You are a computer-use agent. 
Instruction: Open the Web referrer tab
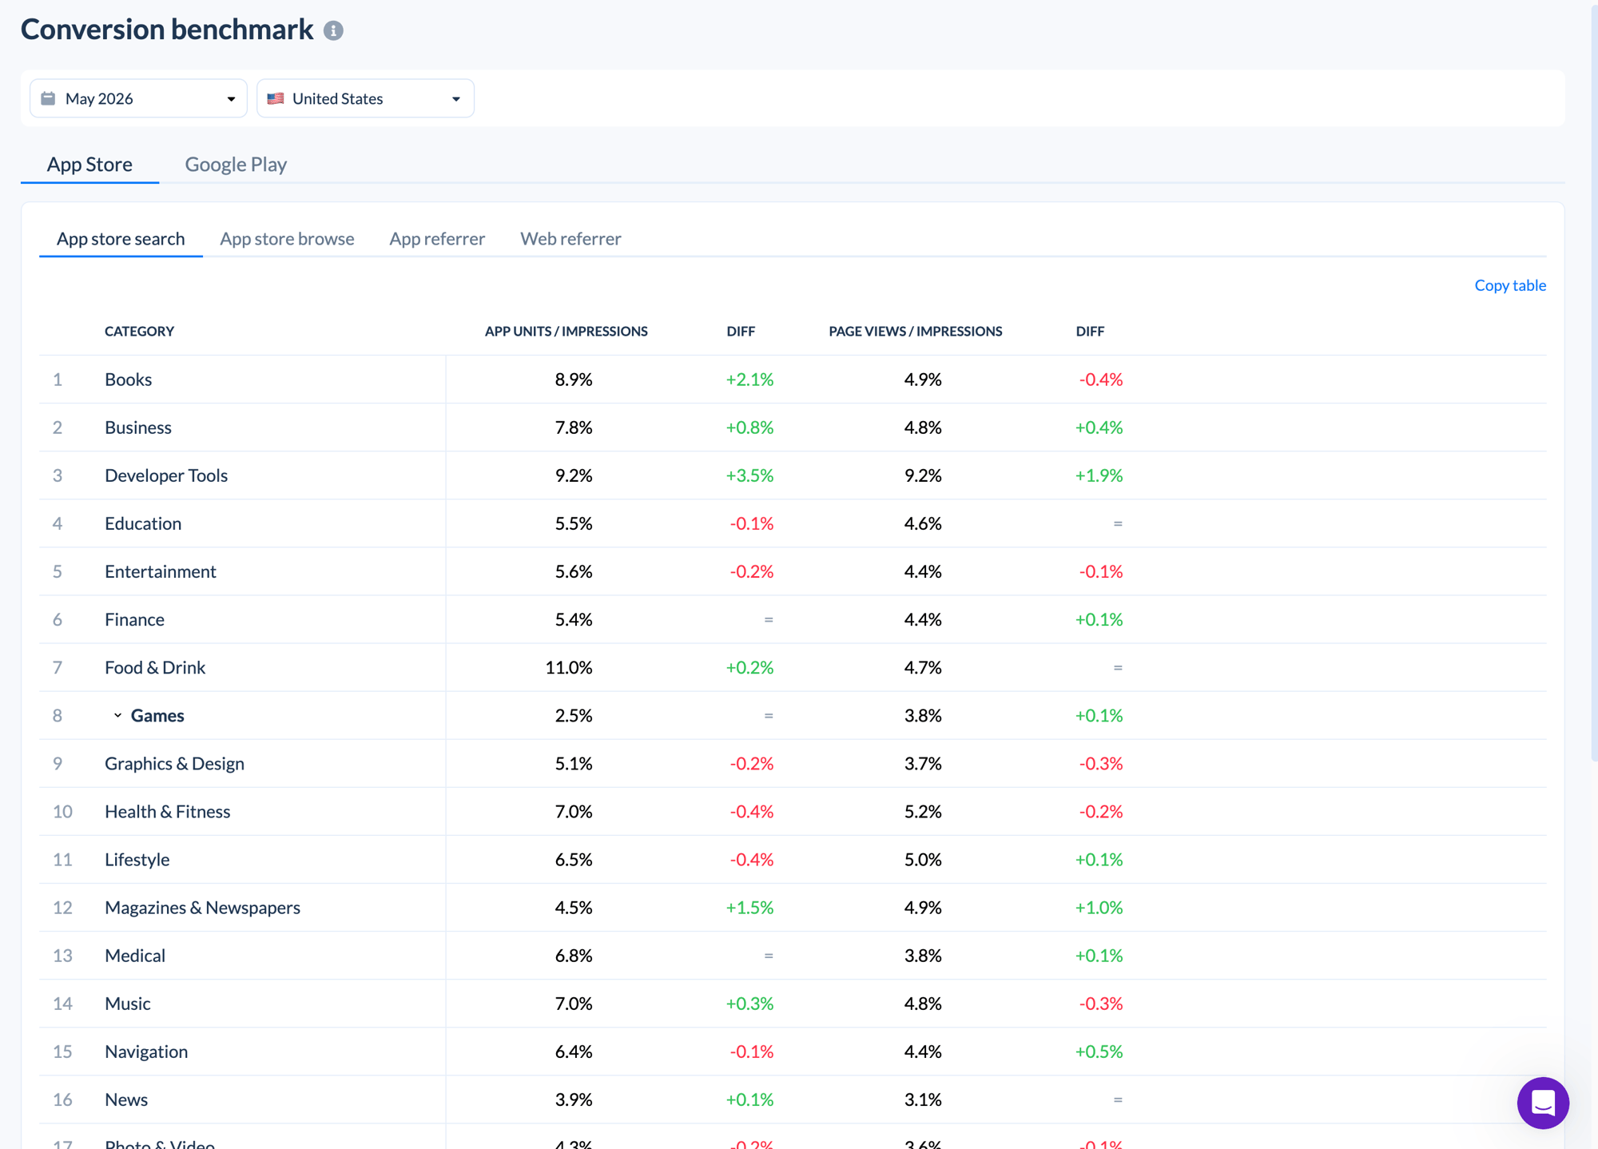(x=570, y=238)
